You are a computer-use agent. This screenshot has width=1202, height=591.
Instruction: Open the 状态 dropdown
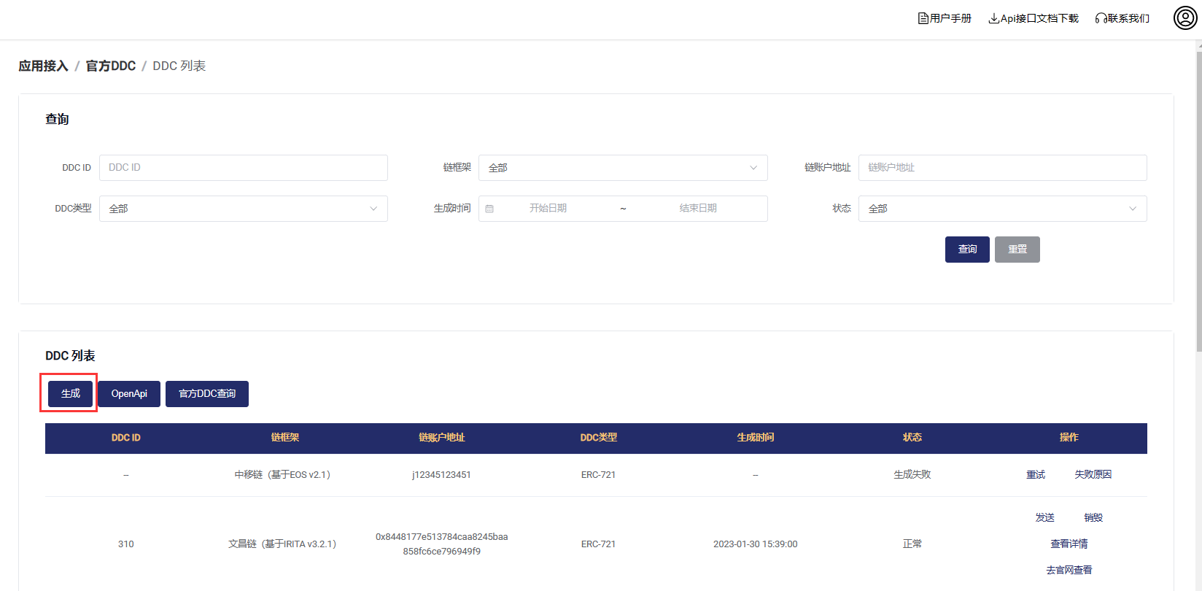tap(1003, 209)
